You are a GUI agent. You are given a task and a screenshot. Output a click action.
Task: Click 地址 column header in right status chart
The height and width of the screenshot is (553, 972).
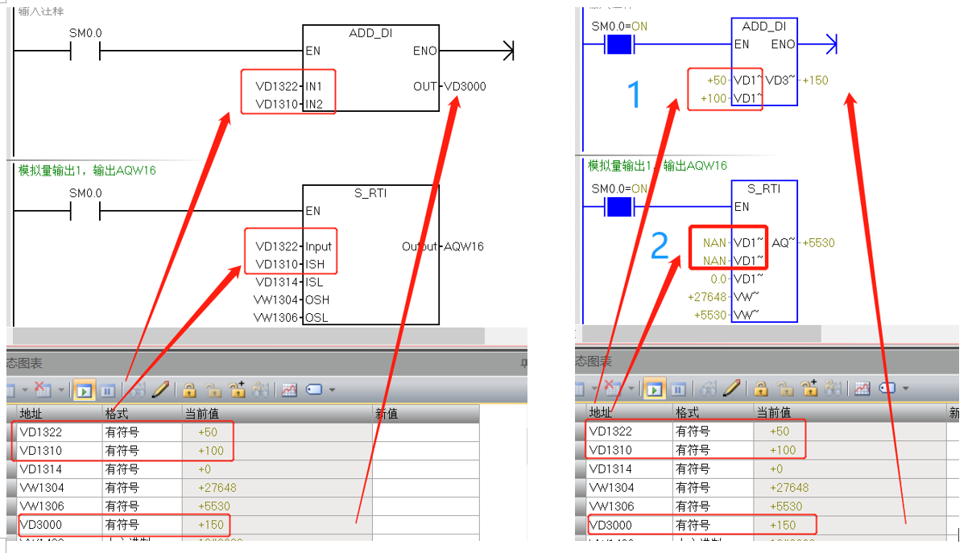(x=629, y=413)
